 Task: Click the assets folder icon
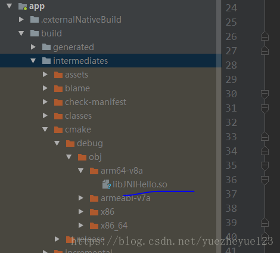(58, 75)
